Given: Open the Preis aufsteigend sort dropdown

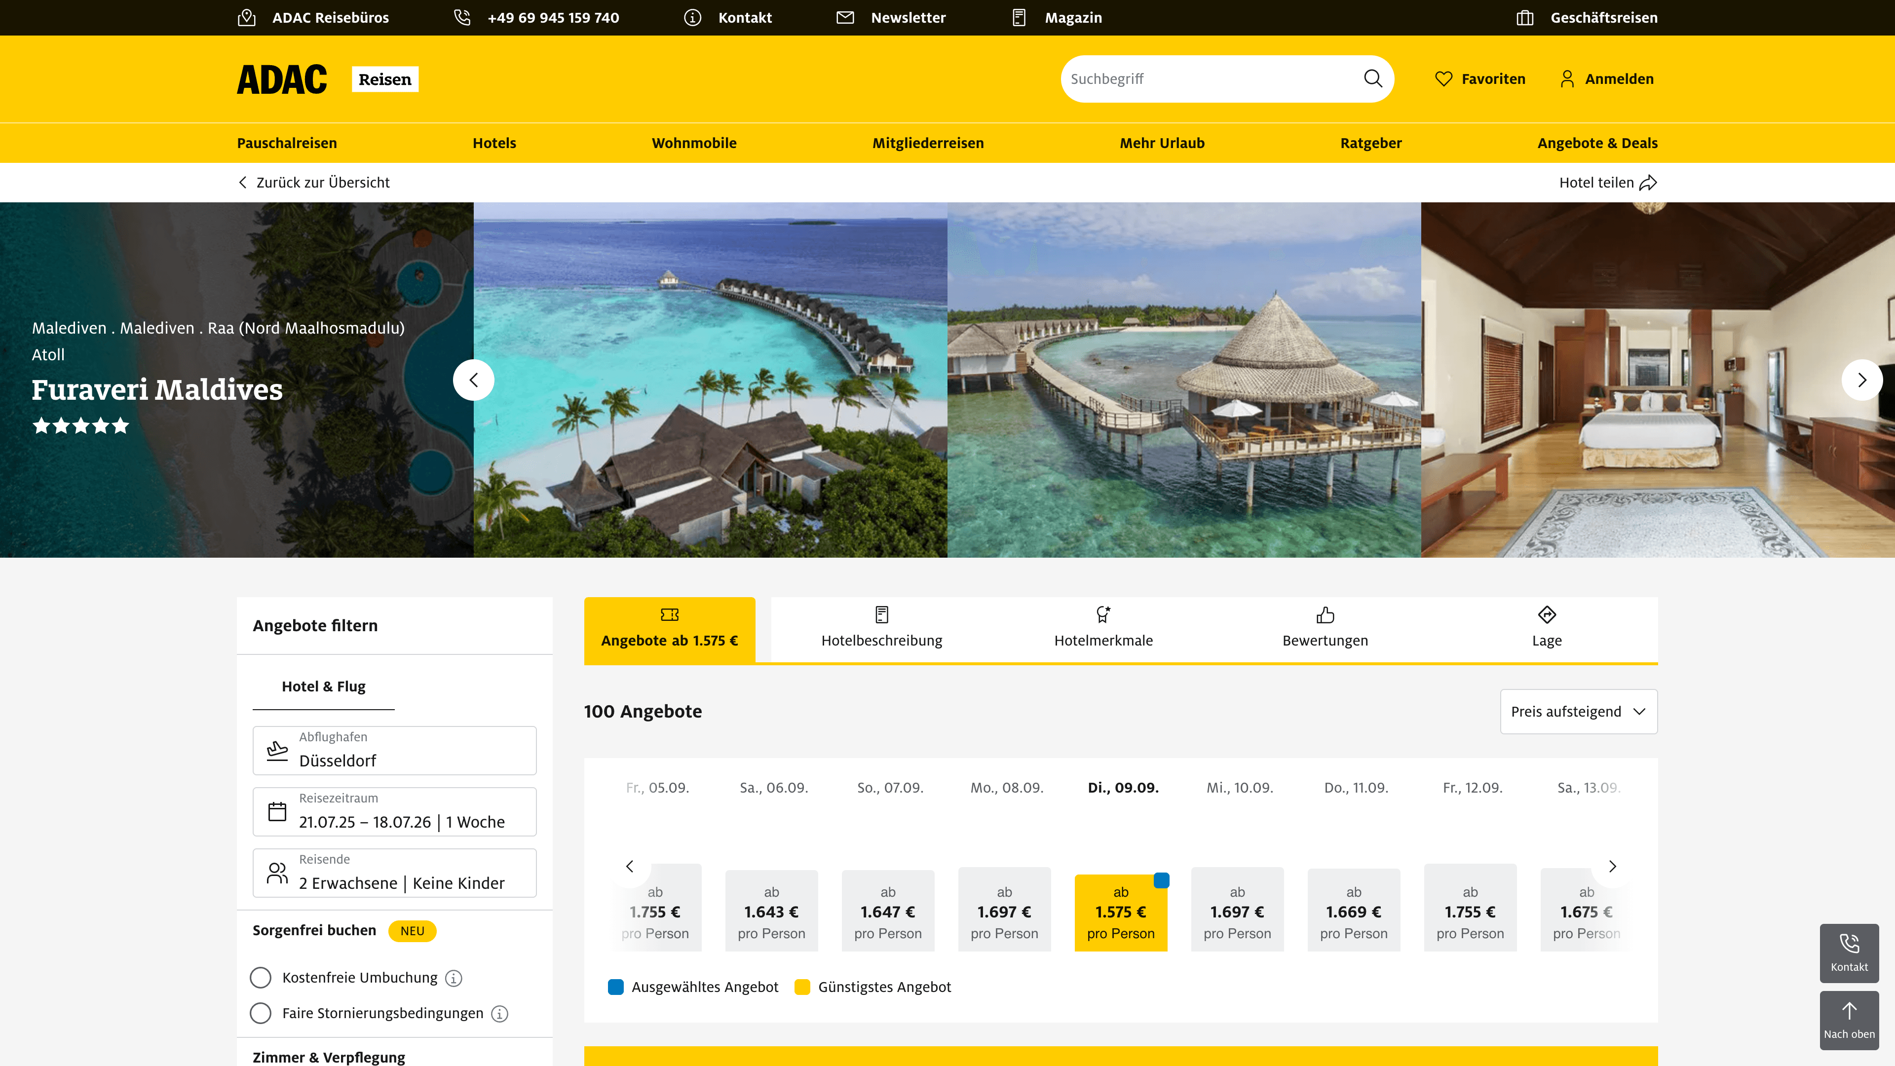Looking at the screenshot, I should click(1579, 711).
